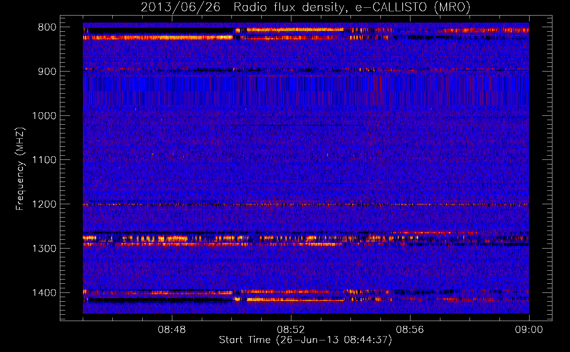Click the 1000 frequency tick label
Image resolution: width=570 pixels, height=352 pixels.
(x=44, y=116)
